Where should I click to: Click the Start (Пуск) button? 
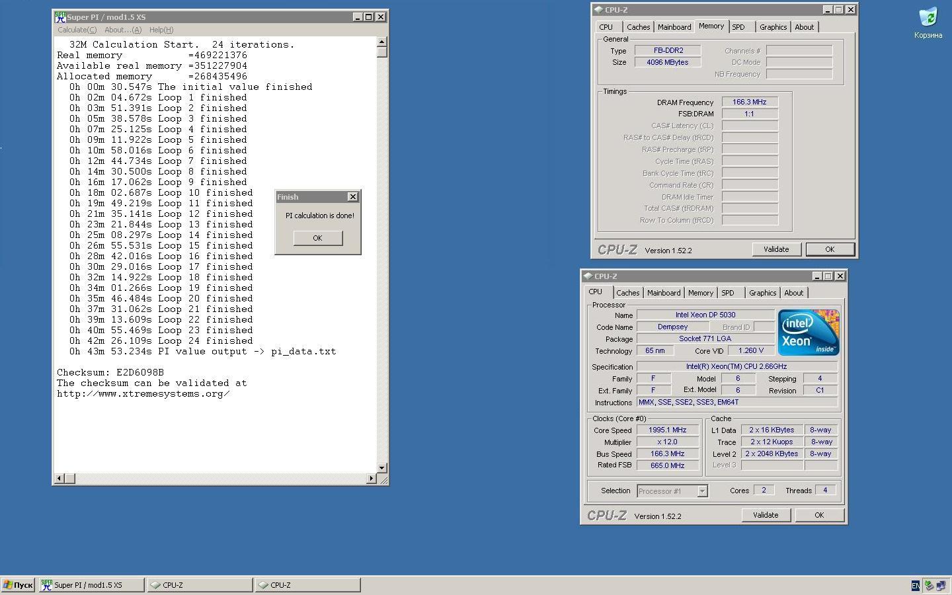[x=18, y=584]
